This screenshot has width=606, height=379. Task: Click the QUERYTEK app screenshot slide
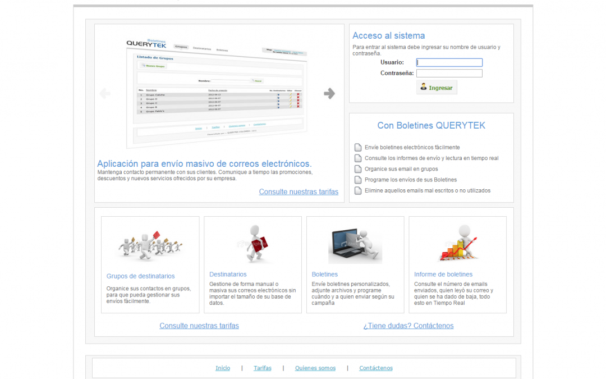tap(217, 93)
